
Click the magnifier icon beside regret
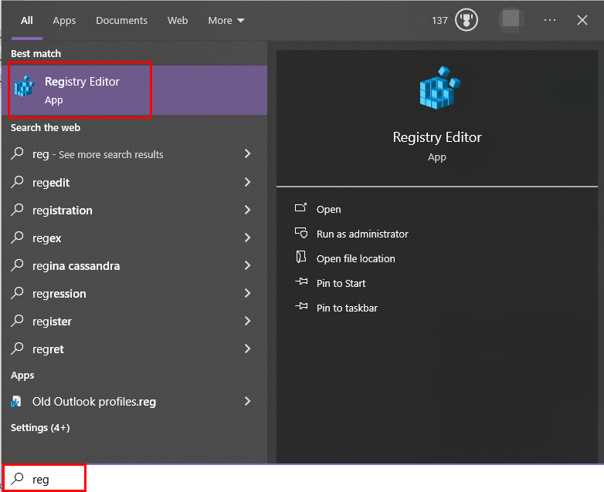[17, 348]
